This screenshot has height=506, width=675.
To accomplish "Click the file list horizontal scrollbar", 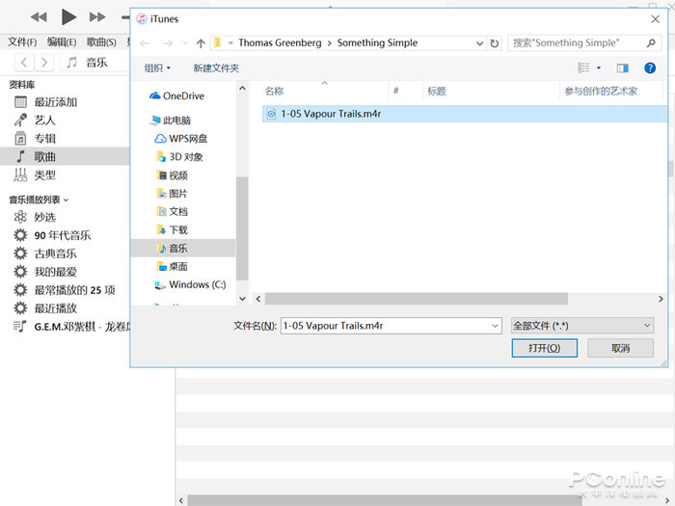I will point(416,299).
